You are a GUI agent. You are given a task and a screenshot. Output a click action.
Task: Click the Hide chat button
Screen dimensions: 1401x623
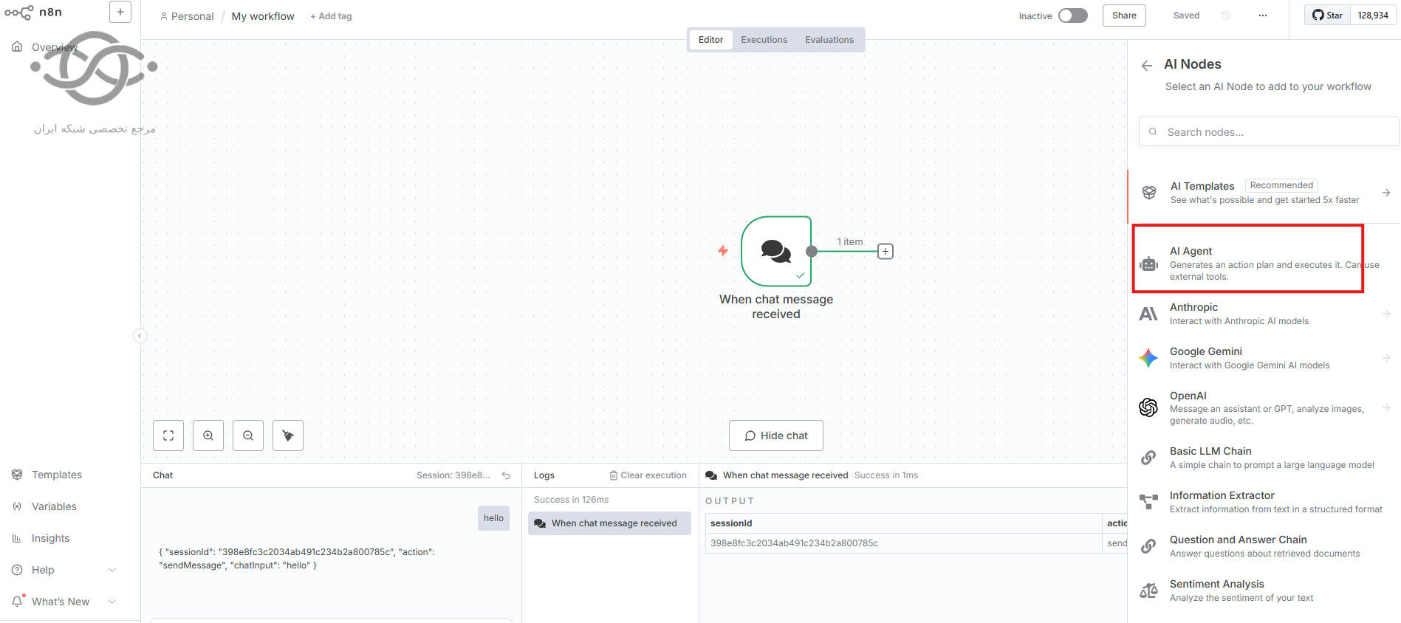tap(776, 436)
